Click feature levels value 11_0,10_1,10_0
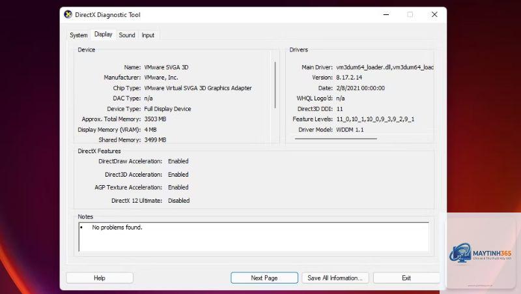 click(375, 119)
